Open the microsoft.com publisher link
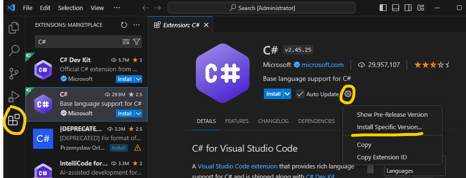 point(322,65)
